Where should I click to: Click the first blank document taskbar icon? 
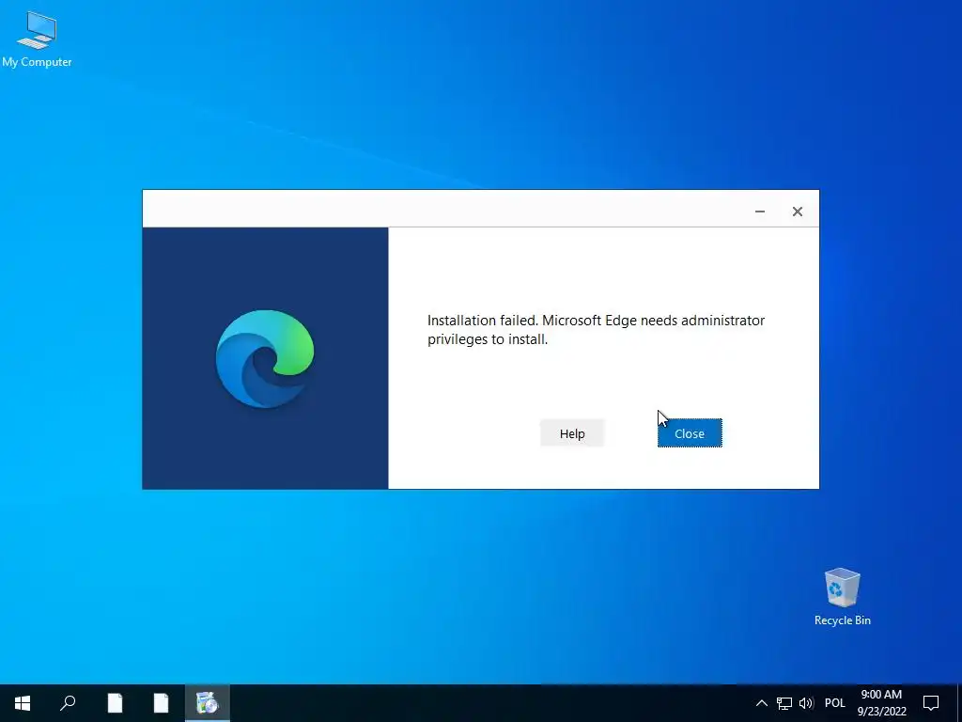point(115,703)
